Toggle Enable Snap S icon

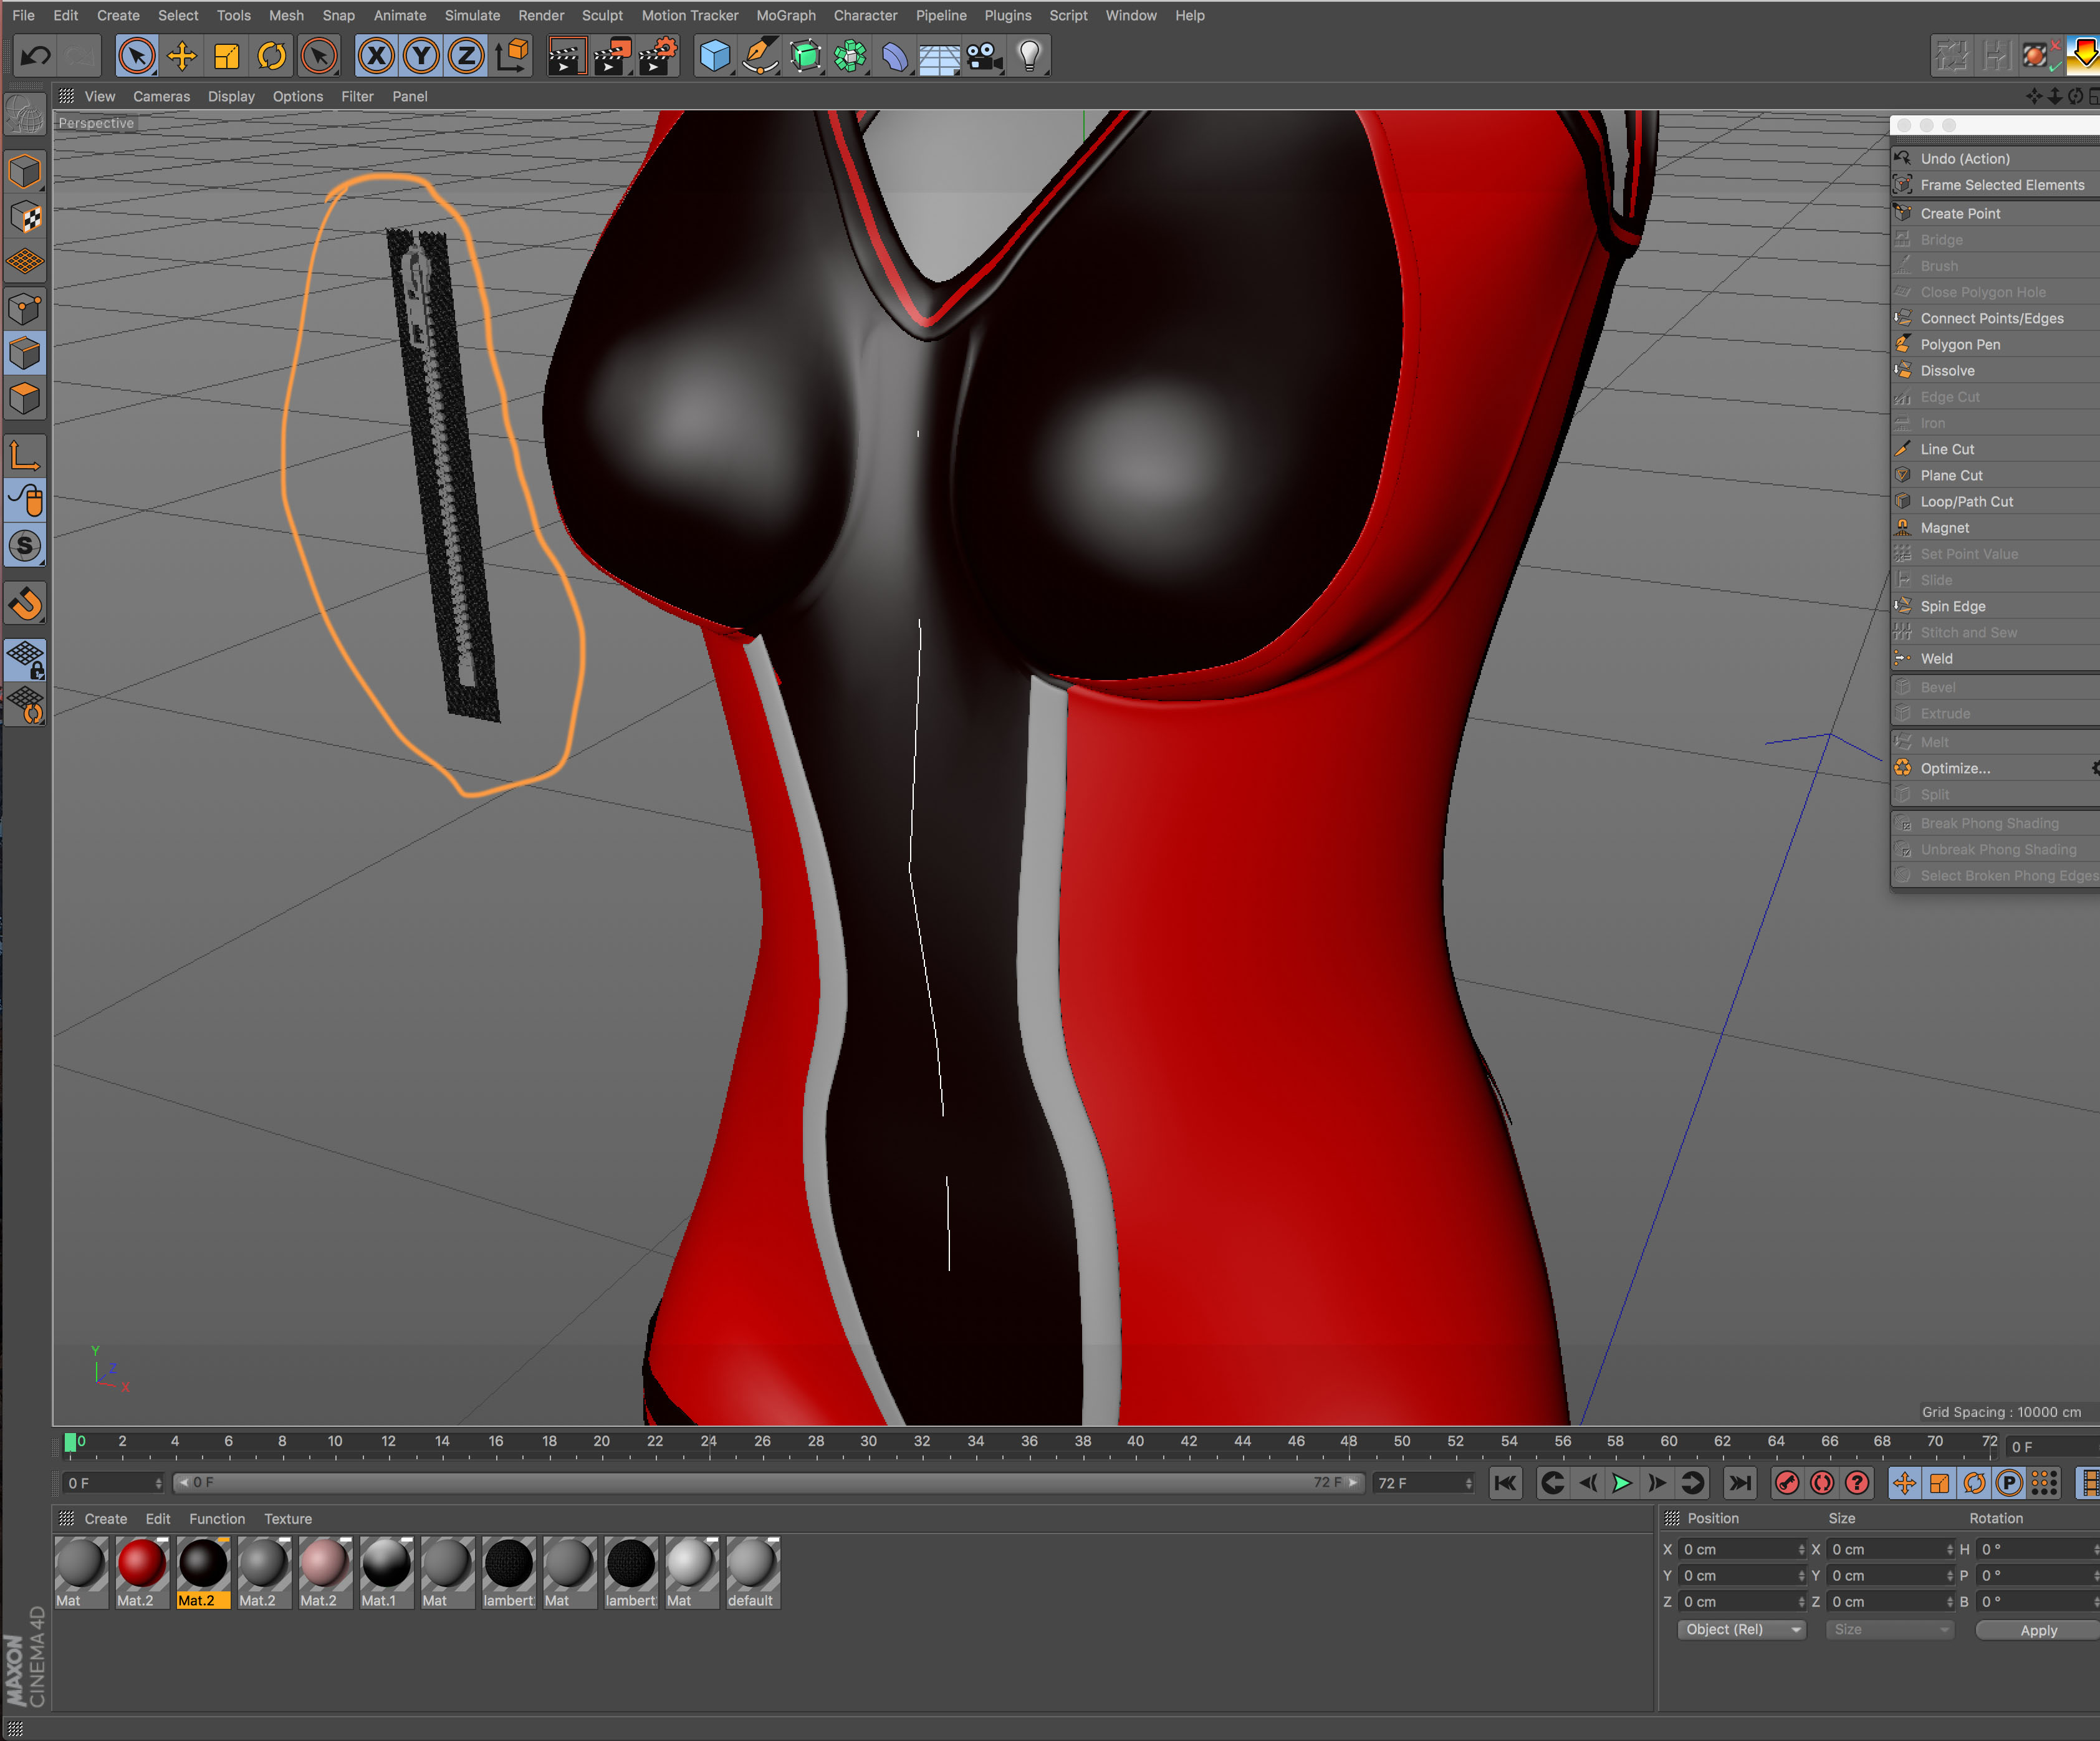(x=25, y=546)
